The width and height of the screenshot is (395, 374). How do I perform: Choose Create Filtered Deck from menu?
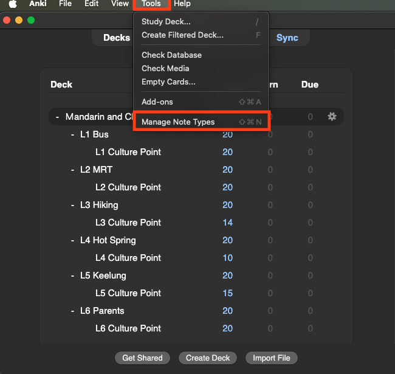(182, 35)
